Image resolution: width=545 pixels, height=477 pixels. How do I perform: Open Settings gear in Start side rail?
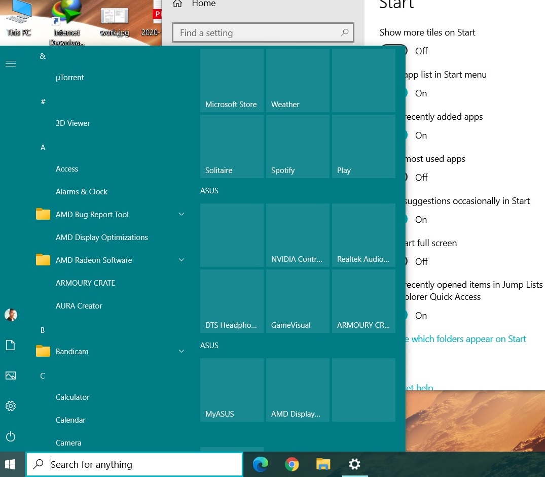coord(11,405)
